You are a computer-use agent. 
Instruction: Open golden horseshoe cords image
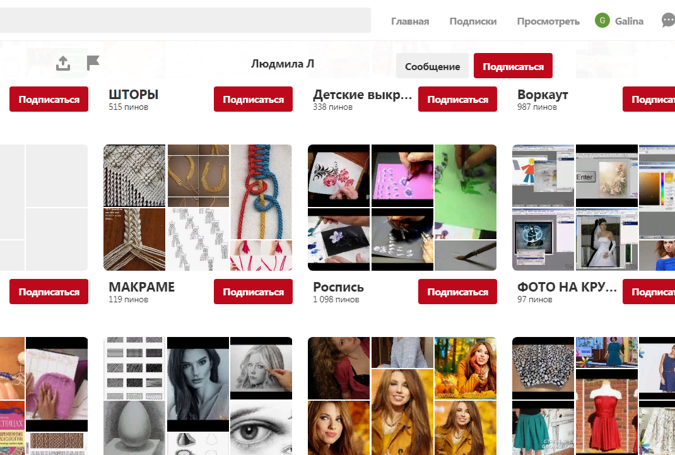tap(198, 175)
